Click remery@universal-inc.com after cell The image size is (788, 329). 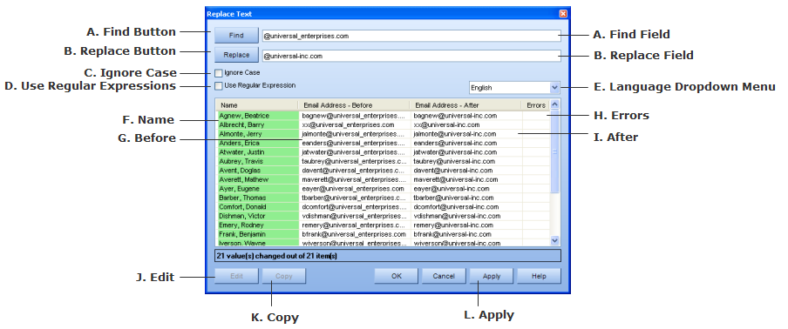point(465,225)
